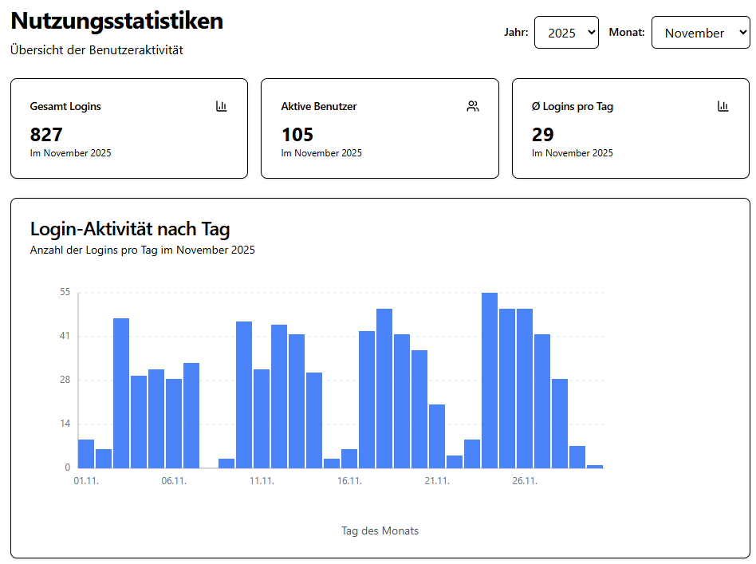Click the 'Login-Aktivität nach Tag' chart title
The height and width of the screenshot is (564, 756).
(x=130, y=230)
